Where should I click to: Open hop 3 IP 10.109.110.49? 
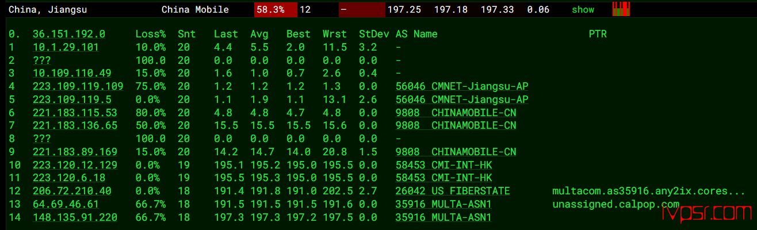tap(72, 73)
